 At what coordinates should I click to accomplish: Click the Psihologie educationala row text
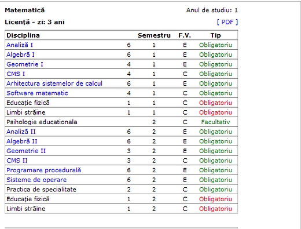(42, 122)
